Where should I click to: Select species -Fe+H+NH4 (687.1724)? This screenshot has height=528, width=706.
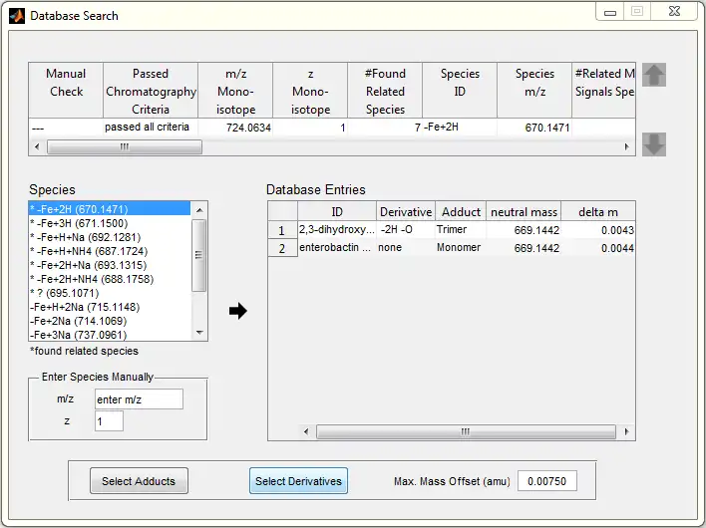coord(110,251)
